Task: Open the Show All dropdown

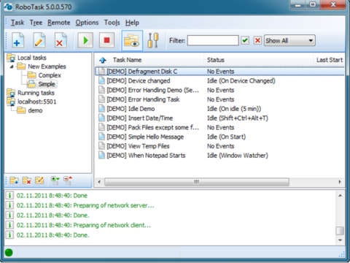Action: click(x=289, y=40)
